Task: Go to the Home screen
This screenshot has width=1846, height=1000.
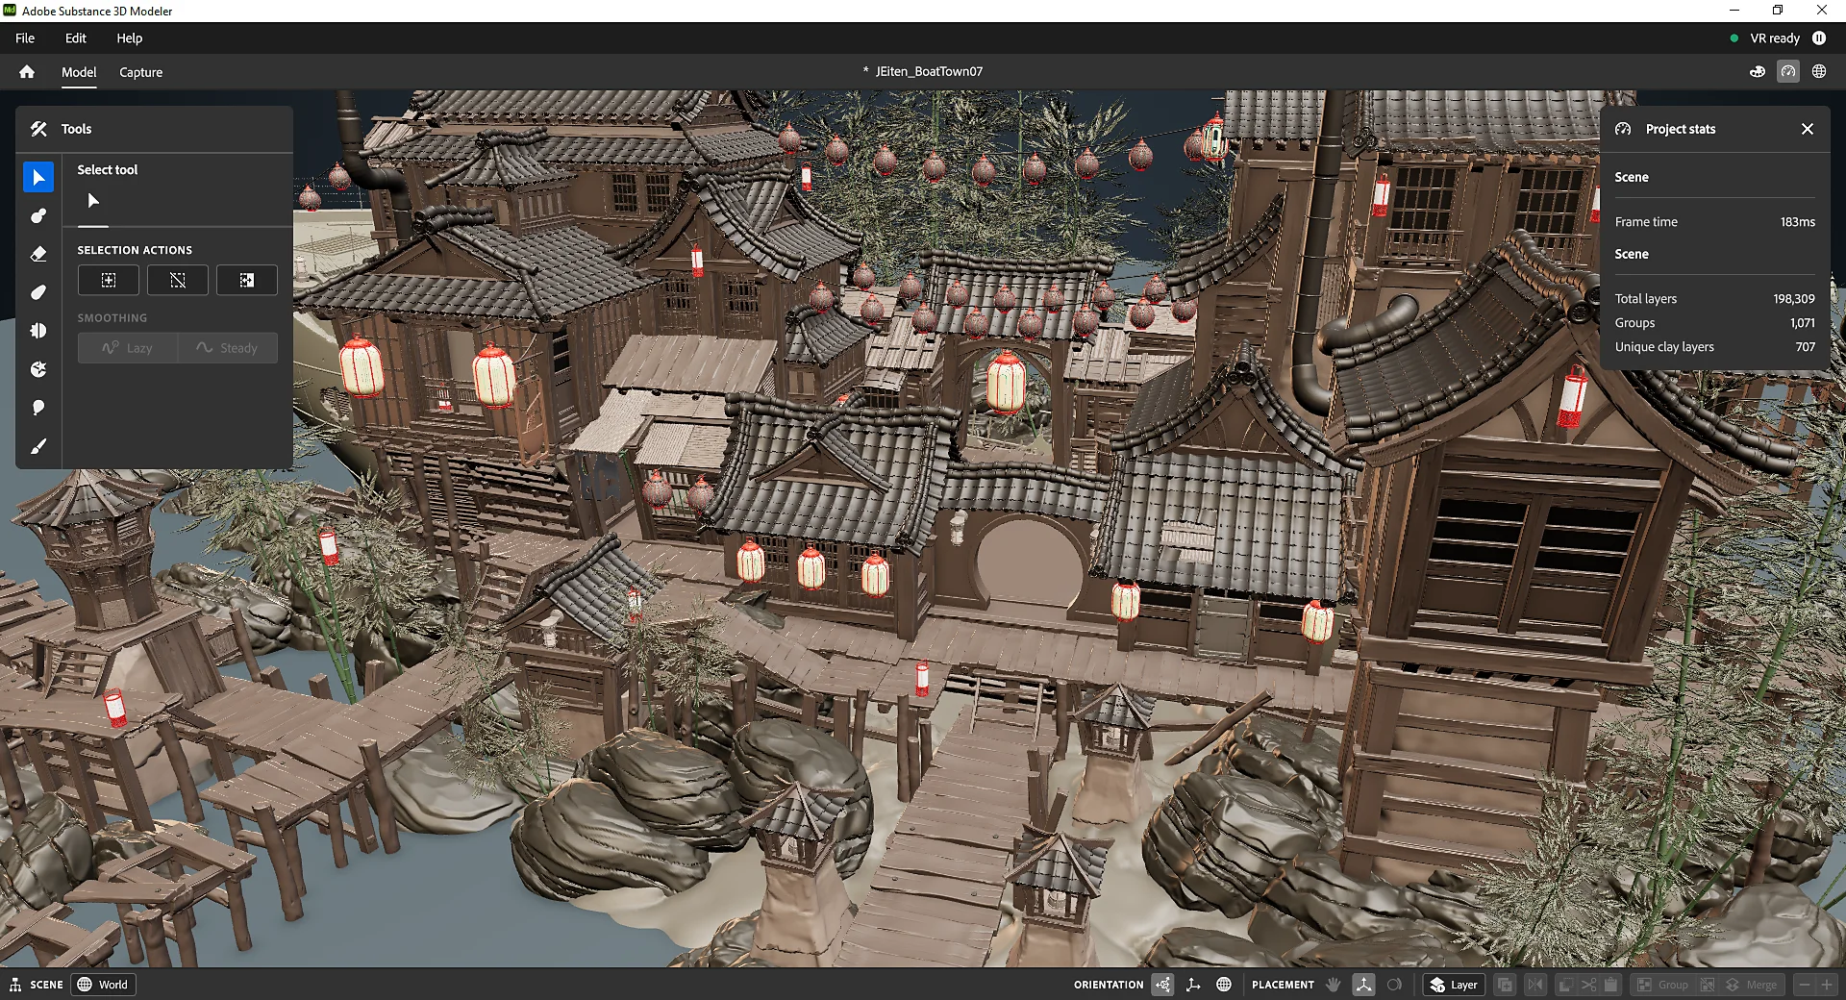Action: tap(26, 71)
